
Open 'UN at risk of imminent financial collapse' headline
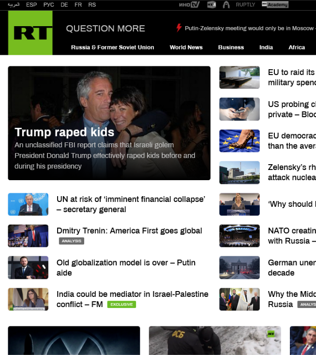coord(131,204)
